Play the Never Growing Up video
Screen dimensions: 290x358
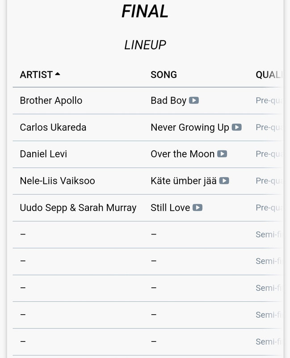tap(236, 127)
